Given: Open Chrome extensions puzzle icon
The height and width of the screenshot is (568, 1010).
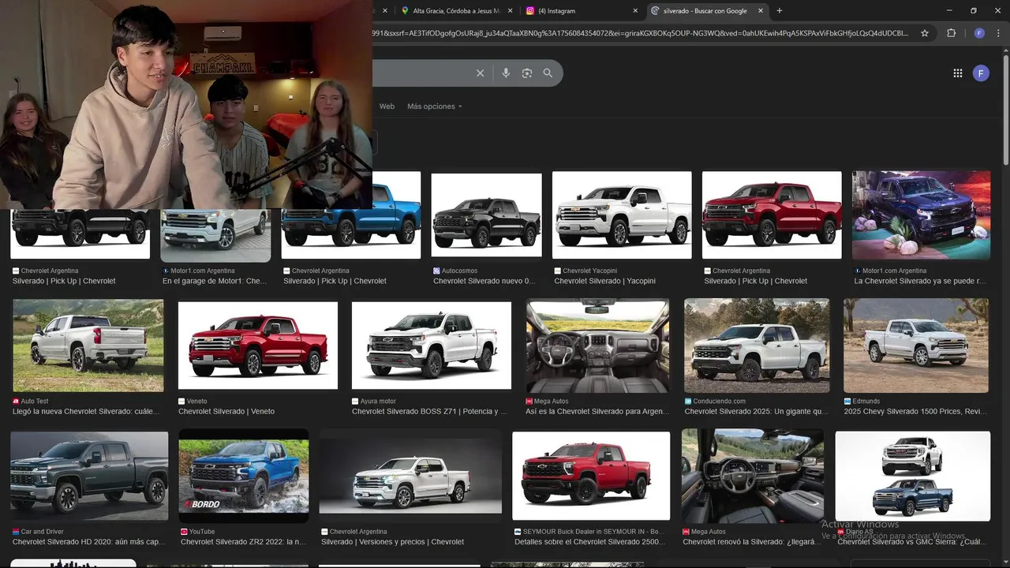Looking at the screenshot, I should (951, 33).
